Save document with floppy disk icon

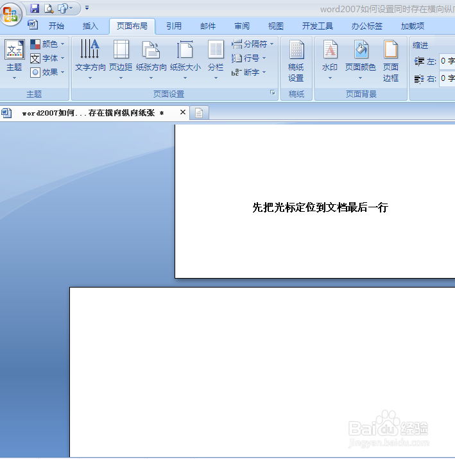coord(35,8)
